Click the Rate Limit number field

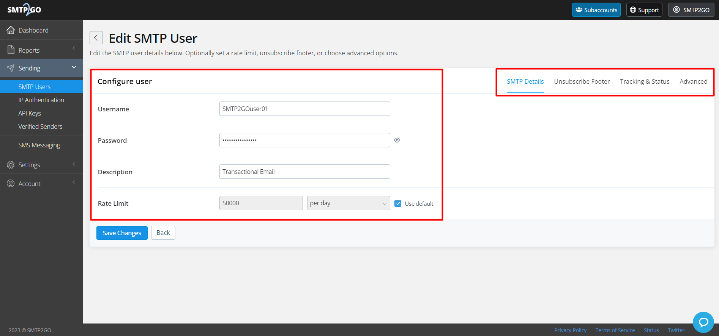[x=261, y=203]
